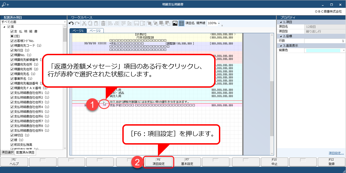This screenshot has height=173, width=346.
Task: Switch to ページ1 tab
Action: tap(78, 31)
